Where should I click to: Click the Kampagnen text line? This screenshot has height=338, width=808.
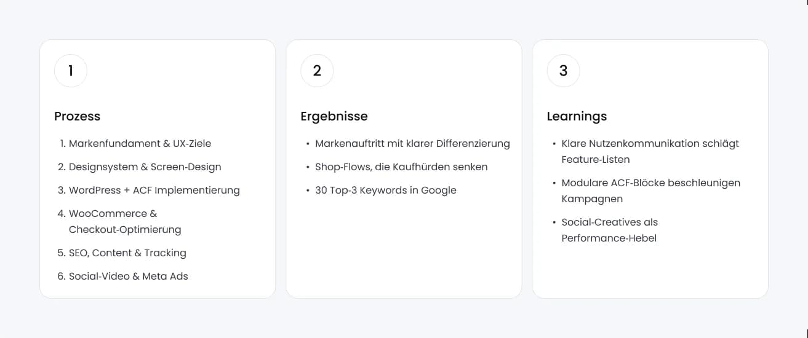point(592,198)
